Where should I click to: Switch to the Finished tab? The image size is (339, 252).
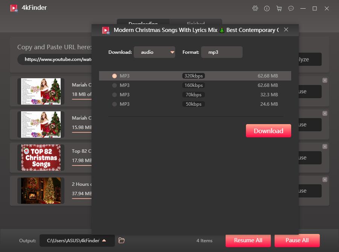(x=195, y=22)
